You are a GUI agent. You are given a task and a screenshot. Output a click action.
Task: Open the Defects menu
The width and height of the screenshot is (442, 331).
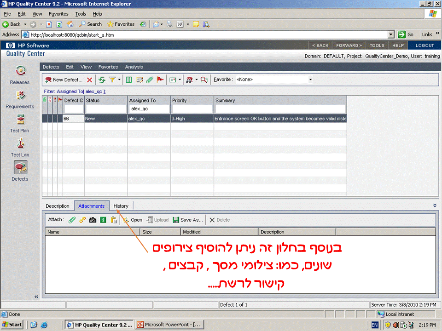pyautogui.click(x=51, y=67)
